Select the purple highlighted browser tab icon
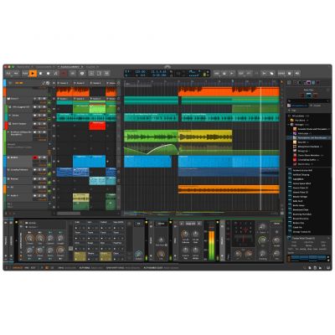This screenshot has height=335, width=335. tap(309, 83)
